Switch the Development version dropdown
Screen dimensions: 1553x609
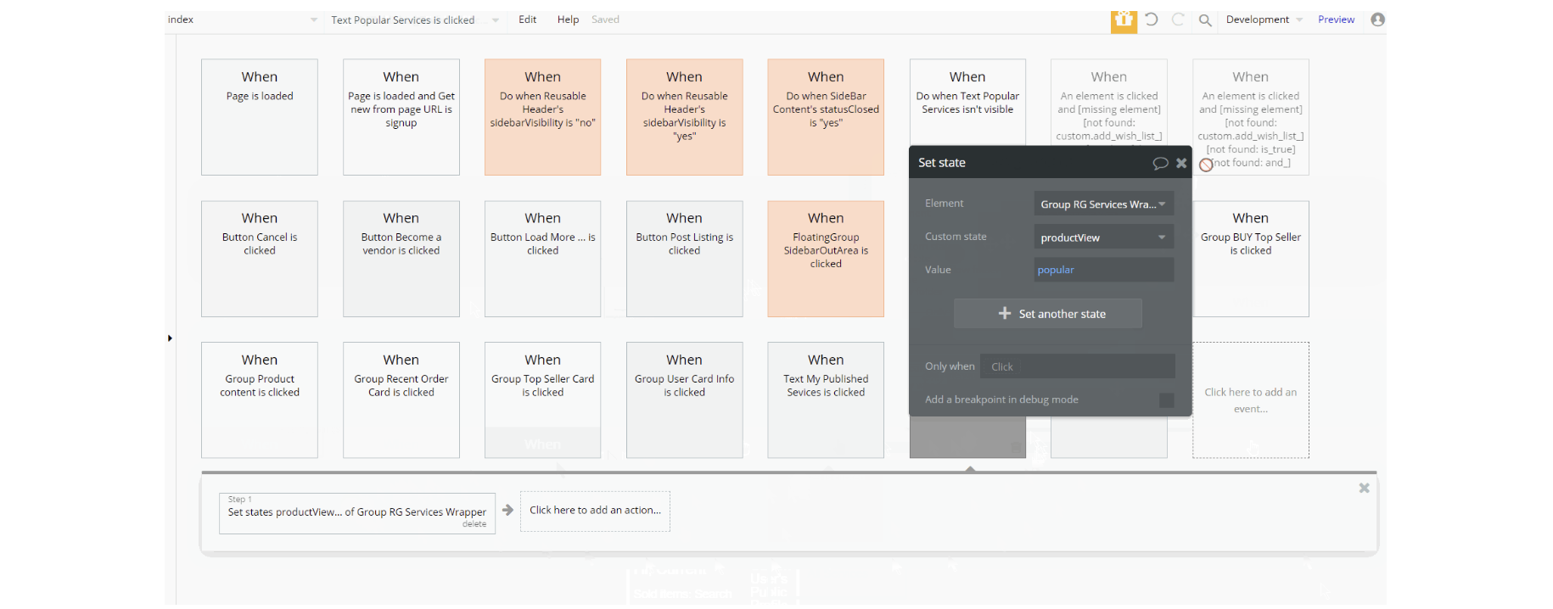pyautogui.click(x=1264, y=20)
